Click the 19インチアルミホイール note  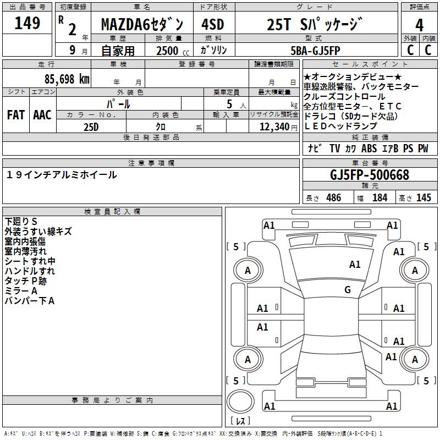point(62,175)
